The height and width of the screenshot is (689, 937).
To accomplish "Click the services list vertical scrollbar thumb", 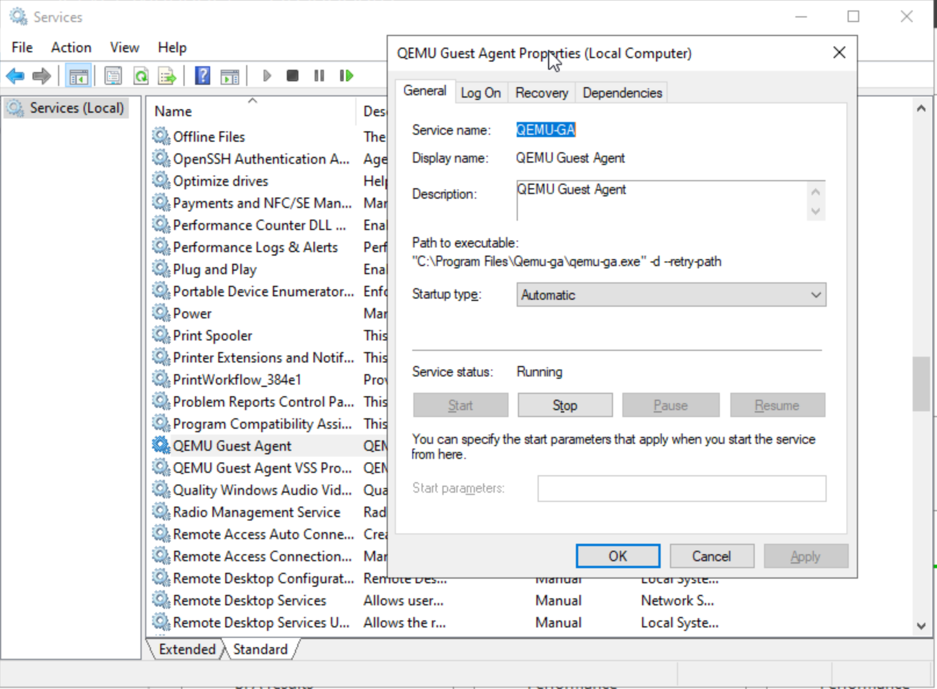I will click(x=921, y=384).
